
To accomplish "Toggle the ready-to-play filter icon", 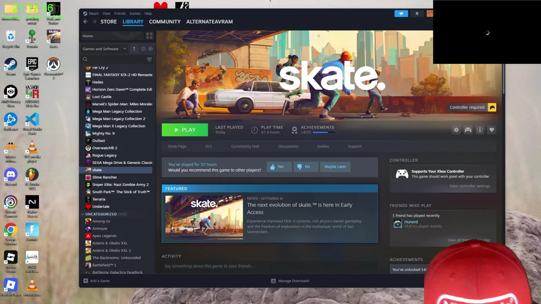I will coord(150,49).
